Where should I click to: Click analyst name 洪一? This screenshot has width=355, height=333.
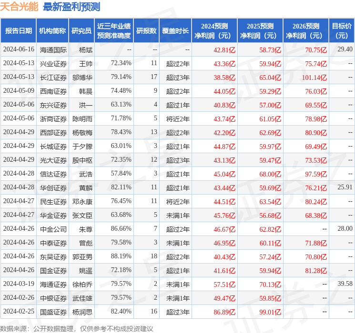point(86,105)
